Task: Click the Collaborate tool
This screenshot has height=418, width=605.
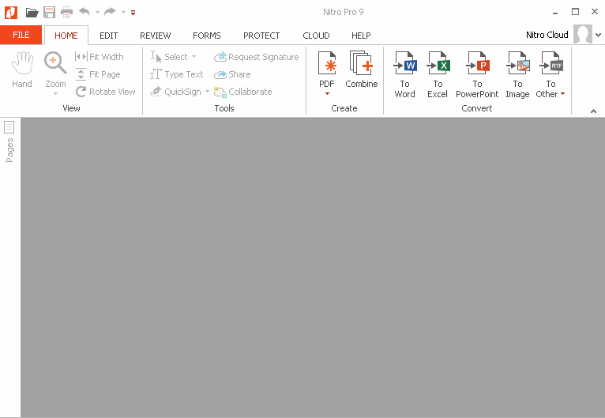Action: pos(243,92)
